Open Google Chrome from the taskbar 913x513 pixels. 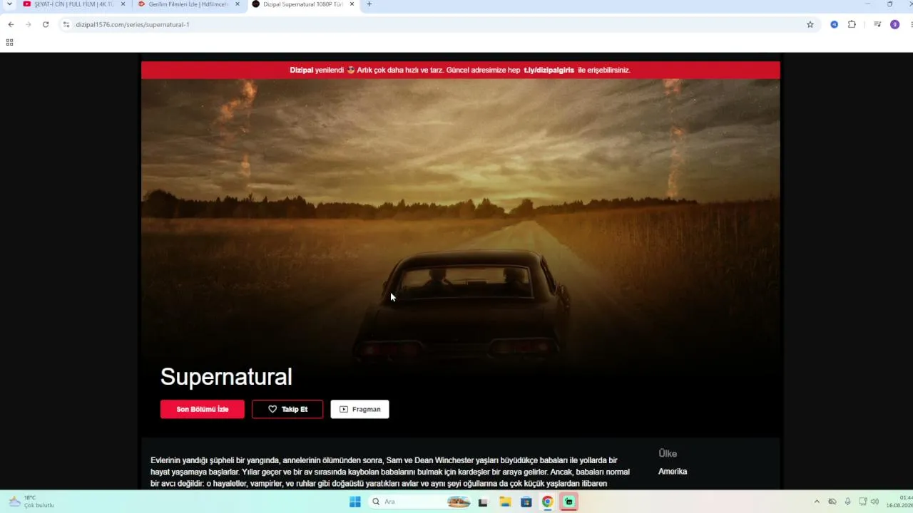[547, 502]
